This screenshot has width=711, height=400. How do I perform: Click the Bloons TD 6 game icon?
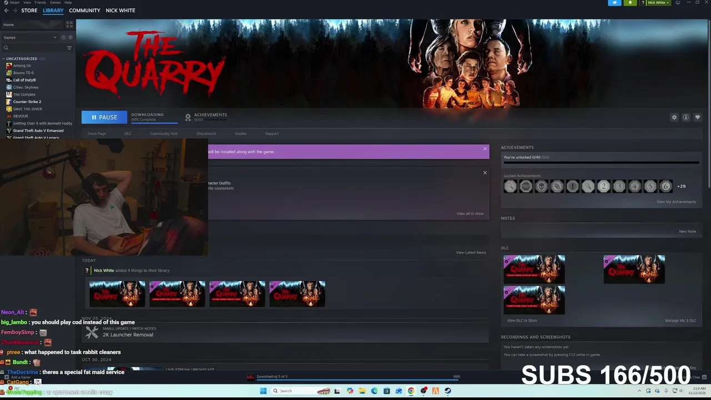9,73
